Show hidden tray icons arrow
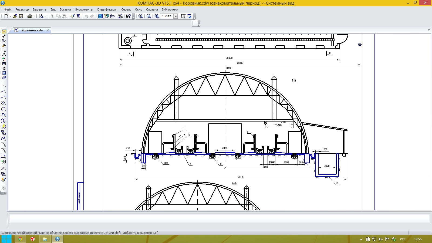The width and height of the screenshot is (432, 243). 361,239
